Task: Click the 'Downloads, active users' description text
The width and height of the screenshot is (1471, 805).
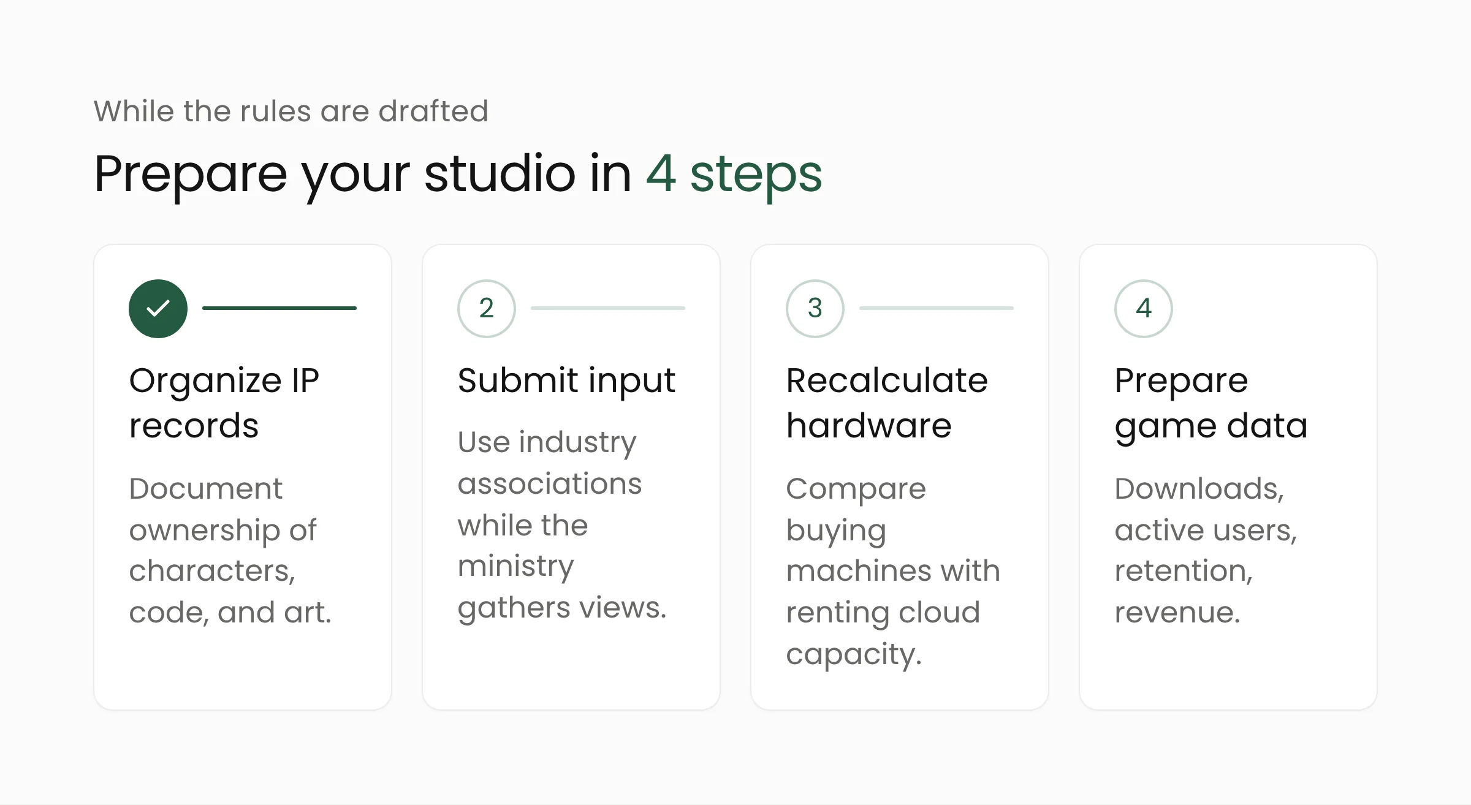Action: tap(1206, 550)
